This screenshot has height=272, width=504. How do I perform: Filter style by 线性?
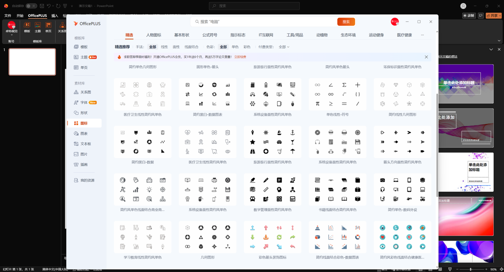pos(164,47)
